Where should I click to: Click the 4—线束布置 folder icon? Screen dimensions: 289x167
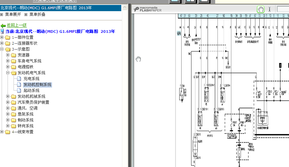(x=8, y=132)
